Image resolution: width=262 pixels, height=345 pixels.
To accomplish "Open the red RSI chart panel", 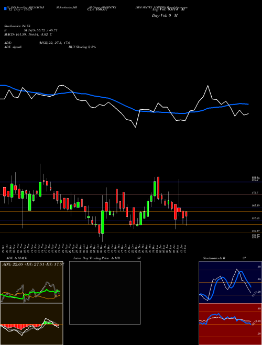I will 230,324.
